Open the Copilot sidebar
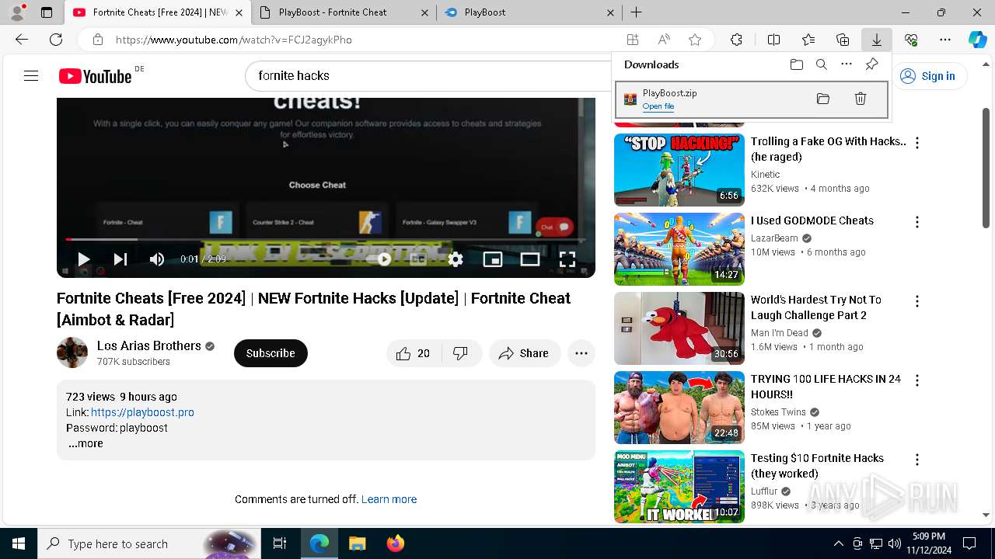 click(x=977, y=40)
